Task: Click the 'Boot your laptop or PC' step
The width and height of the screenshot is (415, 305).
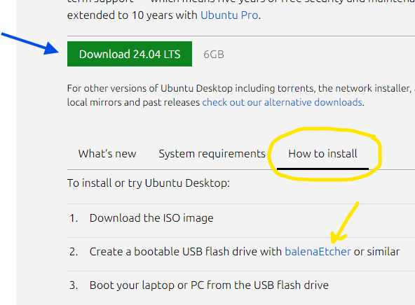Action: (x=209, y=285)
